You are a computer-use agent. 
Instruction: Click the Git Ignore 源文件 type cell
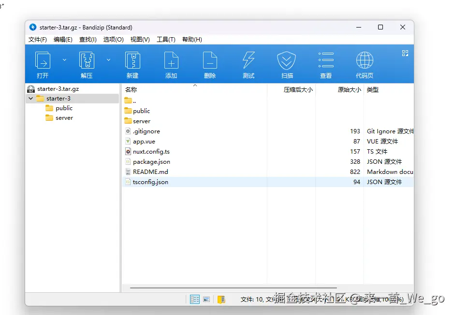390,131
